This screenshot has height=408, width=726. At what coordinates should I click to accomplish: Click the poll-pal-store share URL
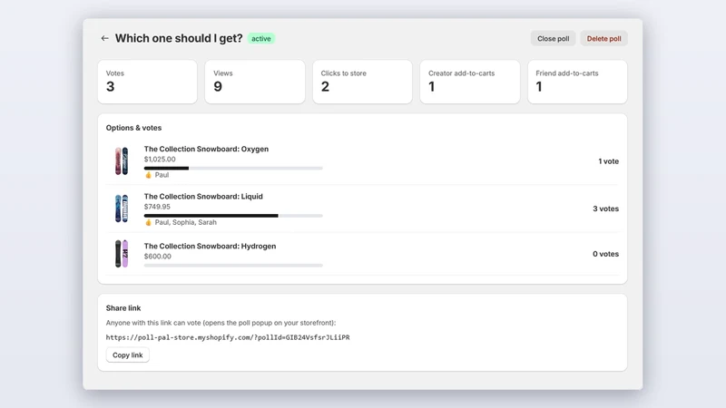[228, 337]
